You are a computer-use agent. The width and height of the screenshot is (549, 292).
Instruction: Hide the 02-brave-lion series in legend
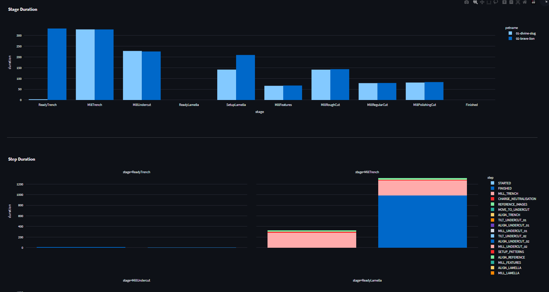pyautogui.click(x=525, y=39)
